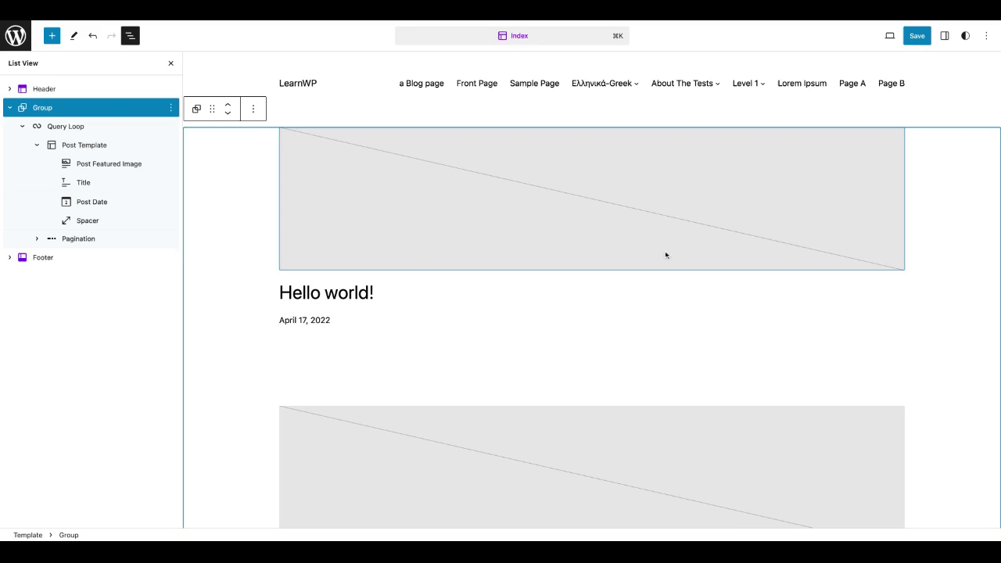Open block toolbar Options menu
1001x563 pixels.
253,109
